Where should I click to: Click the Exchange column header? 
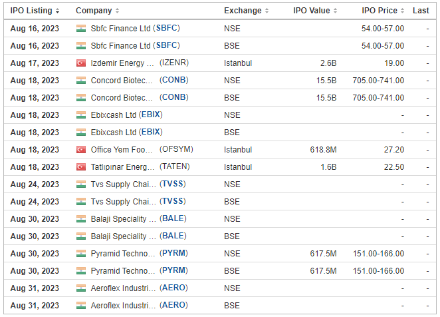point(243,11)
